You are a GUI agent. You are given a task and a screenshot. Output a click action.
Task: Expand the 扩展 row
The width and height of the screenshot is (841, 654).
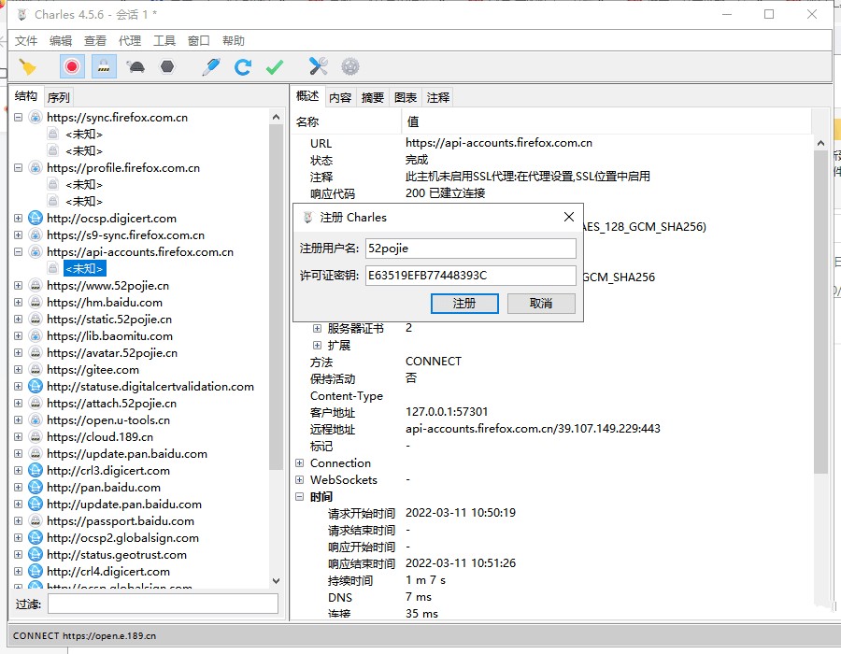[x=317, y=345]
